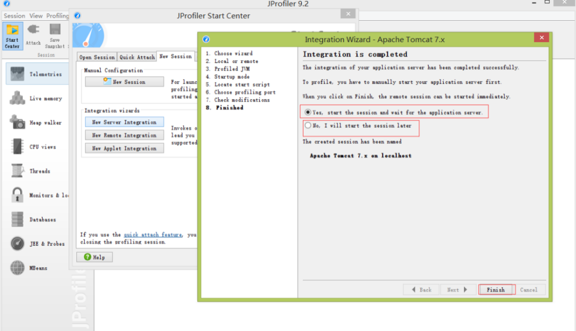This screenshot has width=576, height=331.
Task: Click the Next button in wizard
Action: click(458, 289)
